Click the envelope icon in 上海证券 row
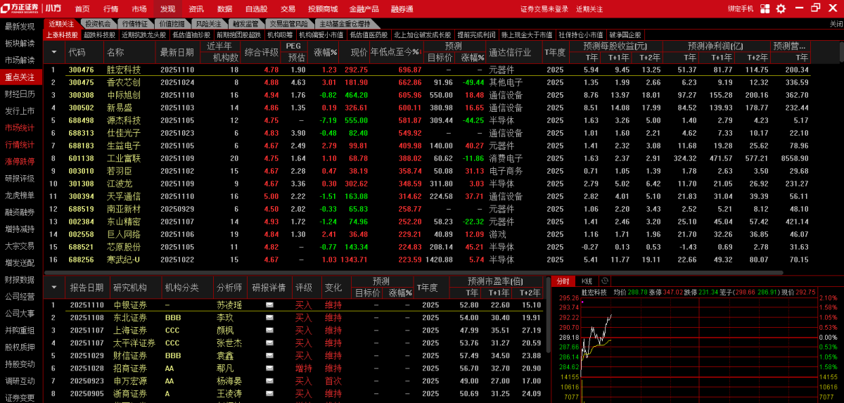844x403 pixels. click(269, 331)
